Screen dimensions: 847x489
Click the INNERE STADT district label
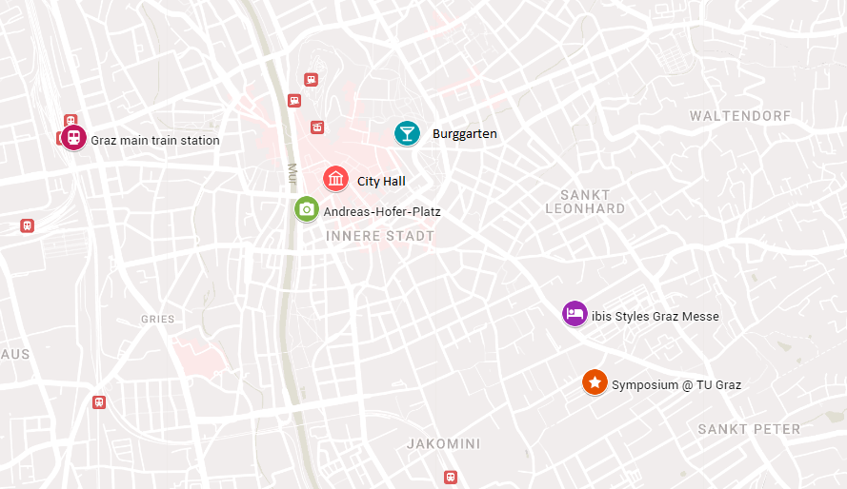[x=380, y=236]
